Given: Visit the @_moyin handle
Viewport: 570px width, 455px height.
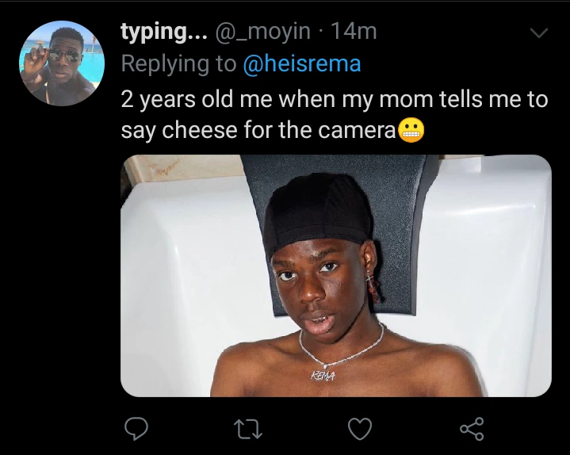Looking at the screenshot, I should tap(263, 31).
